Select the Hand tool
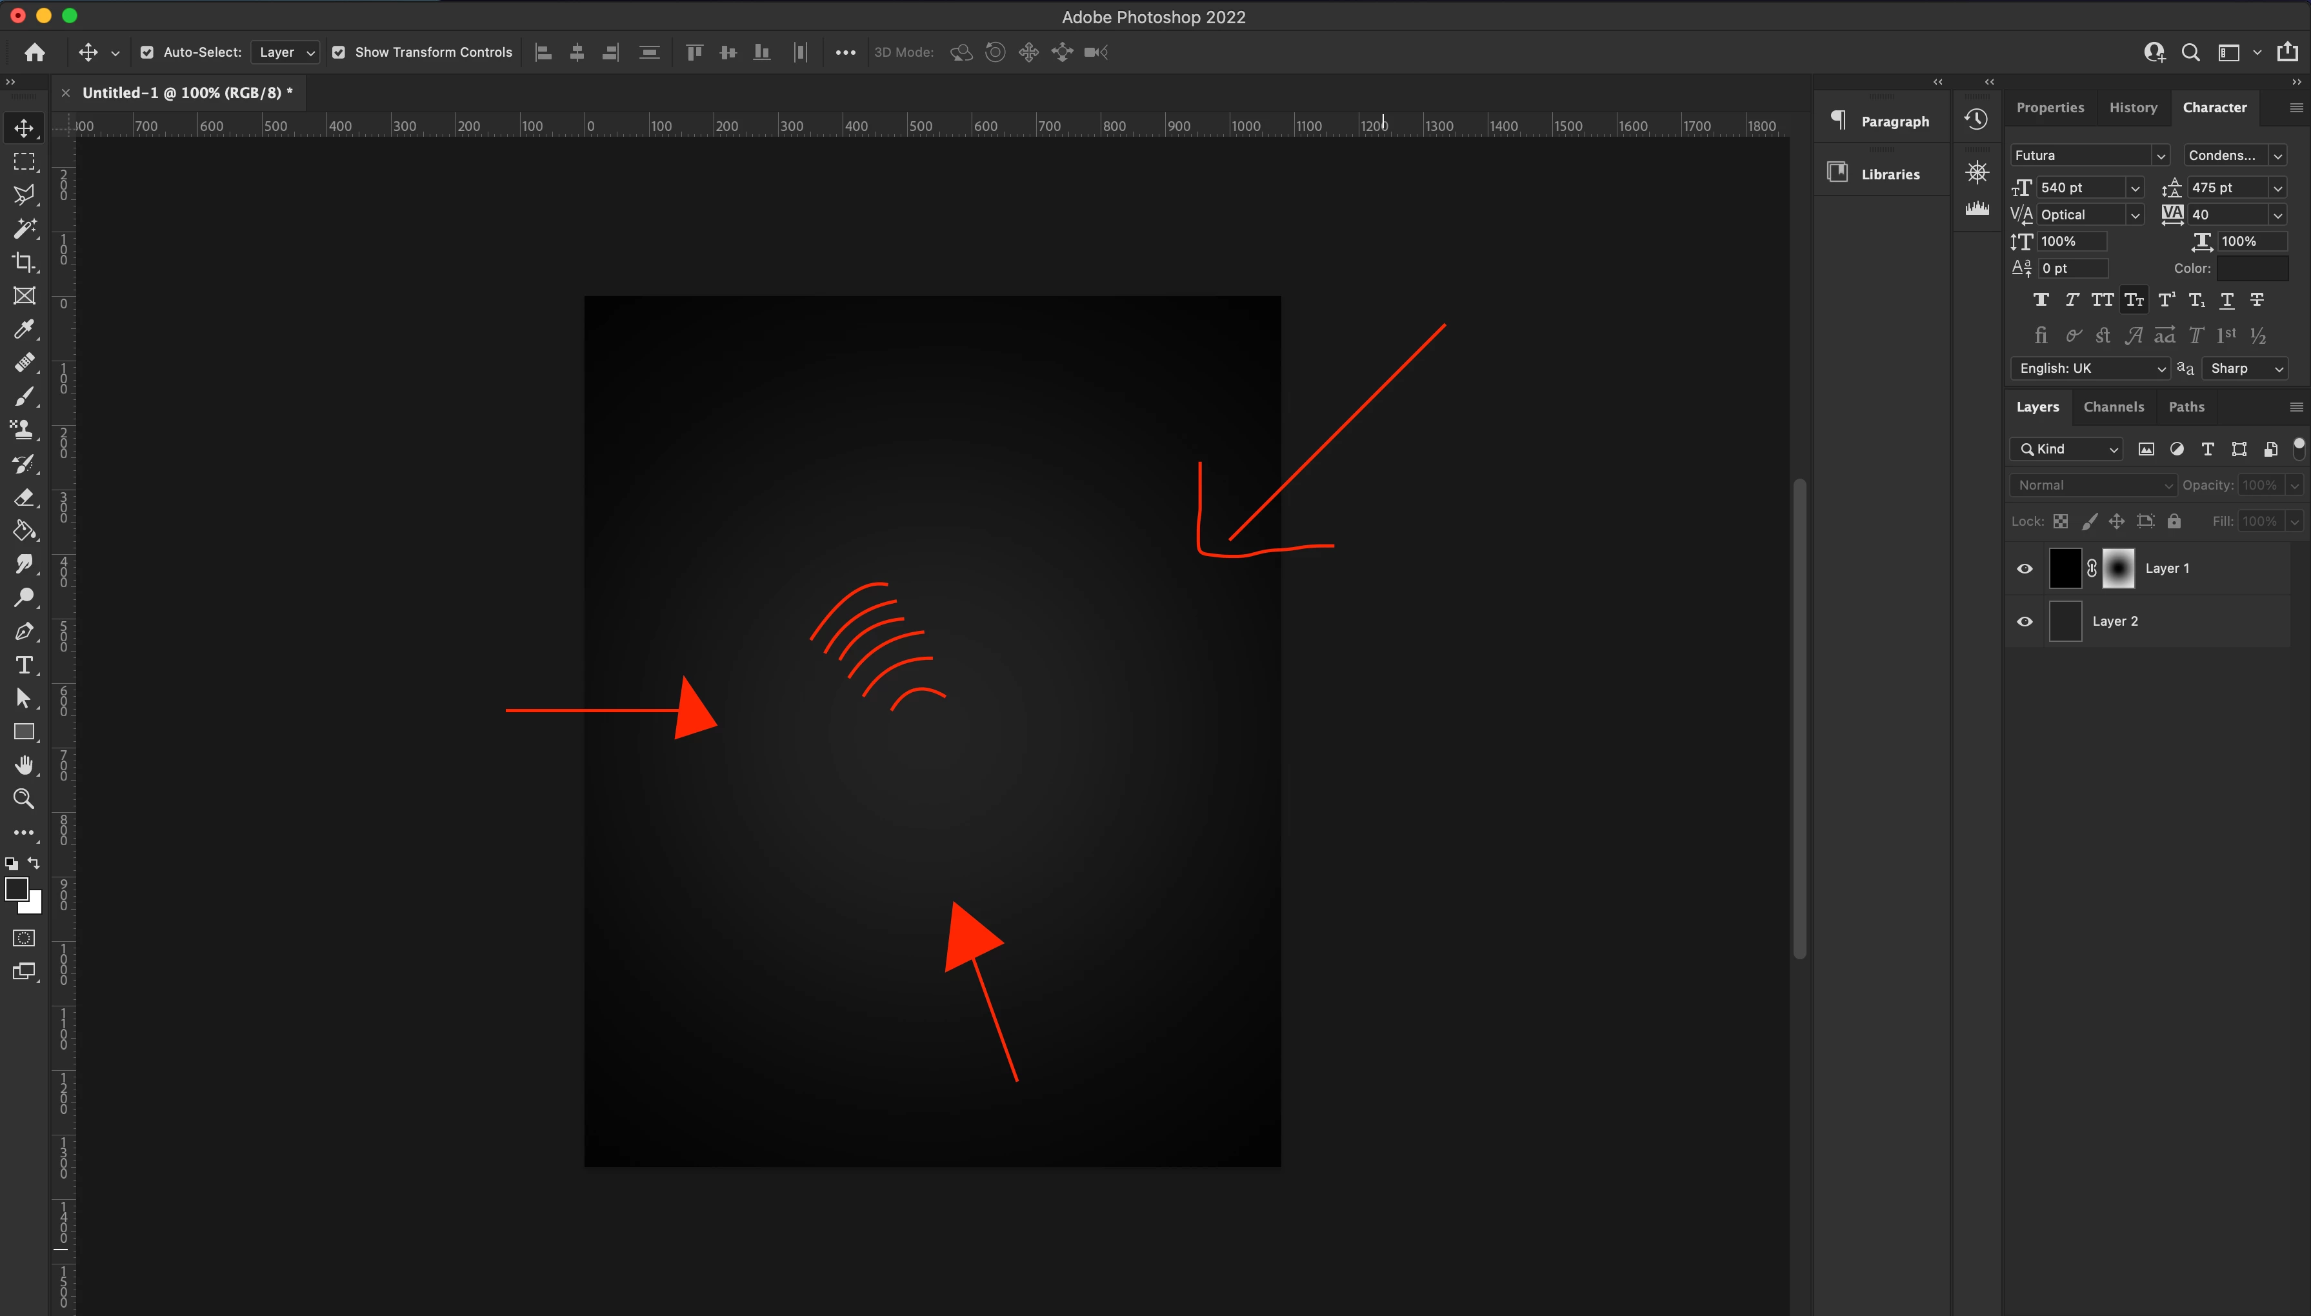Screen dimensions: 2311x1316 pos(25,766)
